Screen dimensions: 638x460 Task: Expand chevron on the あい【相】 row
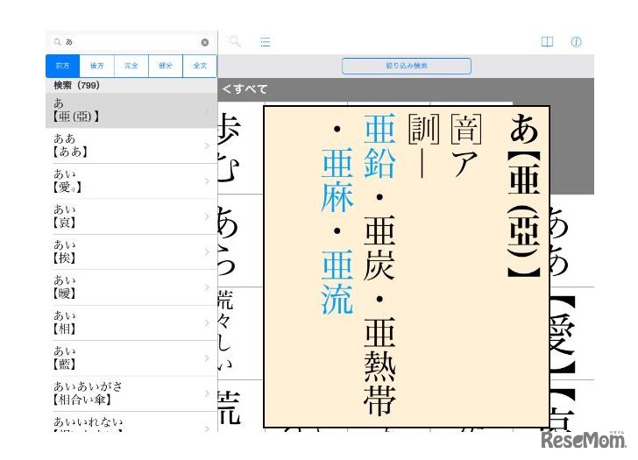click(x=207, y=322)
